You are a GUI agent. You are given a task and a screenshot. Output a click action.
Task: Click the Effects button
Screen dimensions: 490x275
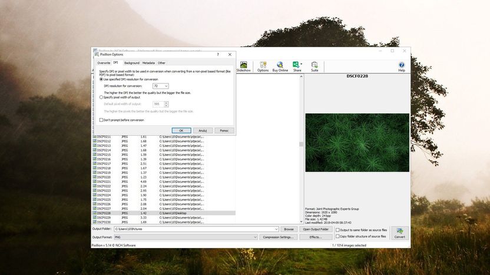point(316,237)
